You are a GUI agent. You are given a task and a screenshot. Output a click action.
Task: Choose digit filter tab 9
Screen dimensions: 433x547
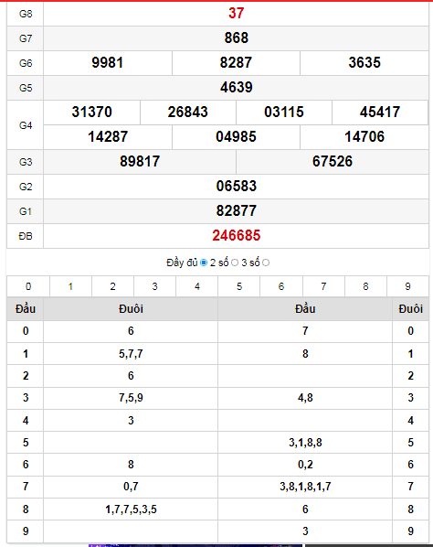408,286
